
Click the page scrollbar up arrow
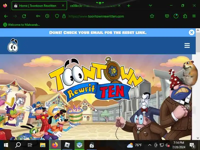click(x=198, y=30)
